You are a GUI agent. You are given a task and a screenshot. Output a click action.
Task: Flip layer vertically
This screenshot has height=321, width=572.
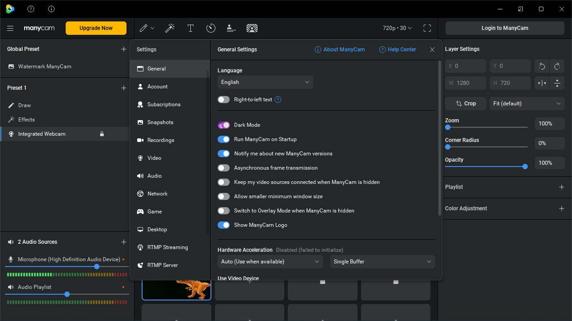click(x=557, y=83)
